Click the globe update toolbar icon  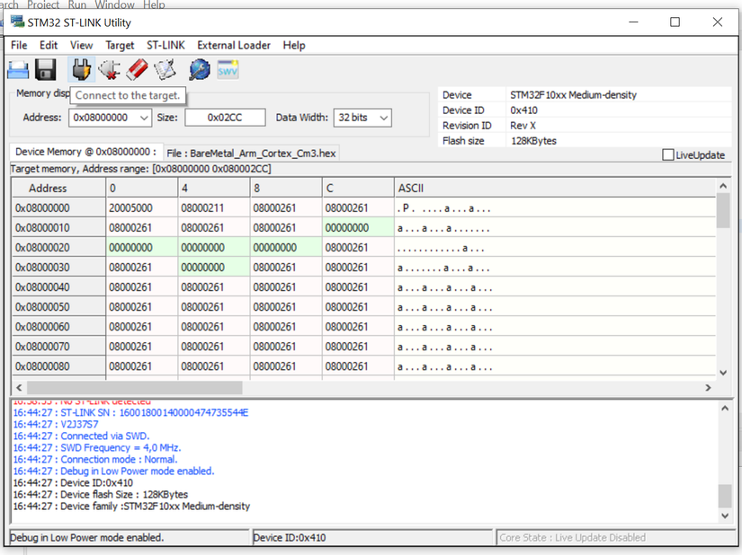(200, 70)
